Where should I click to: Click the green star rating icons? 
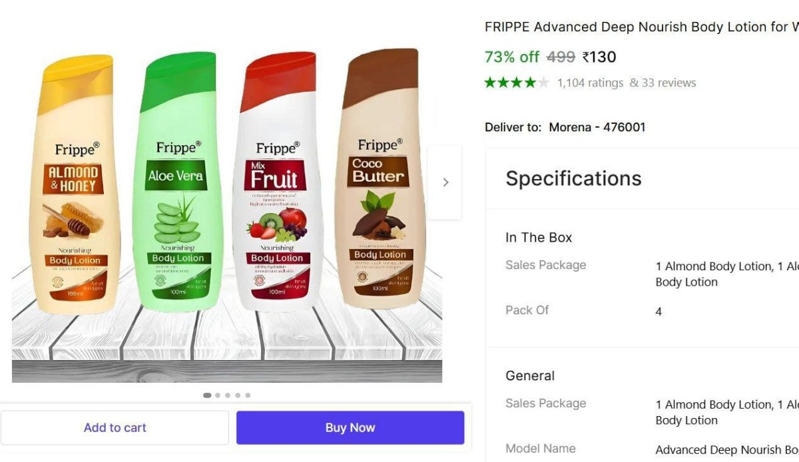coord(517,83)
